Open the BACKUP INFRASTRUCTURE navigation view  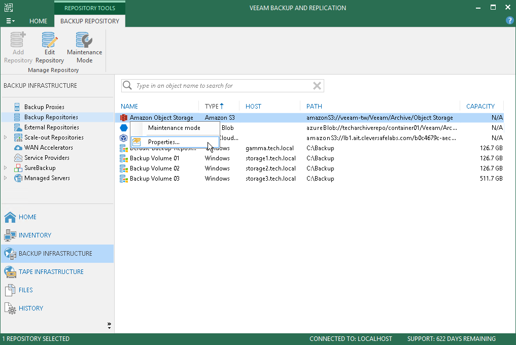click(x=57, y=254)
